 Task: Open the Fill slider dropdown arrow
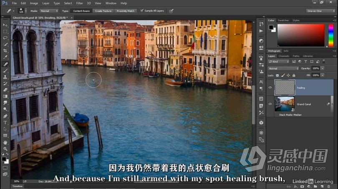click(323, 75)
